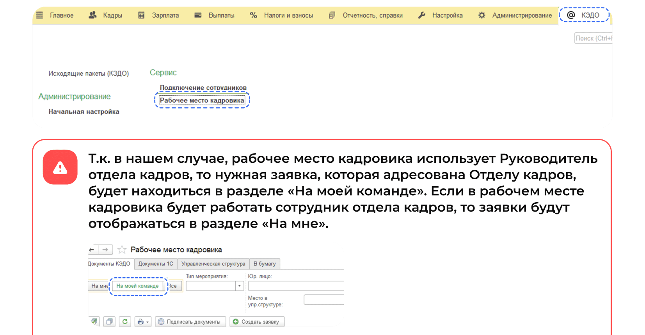The height and width of the screenshot is (335, 645).
Task: Open the 'Управленческая структура' tab
Action: [213, 264]
